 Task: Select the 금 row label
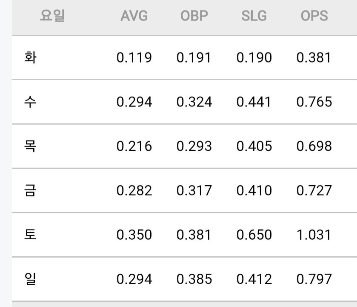tap(30, 190)
